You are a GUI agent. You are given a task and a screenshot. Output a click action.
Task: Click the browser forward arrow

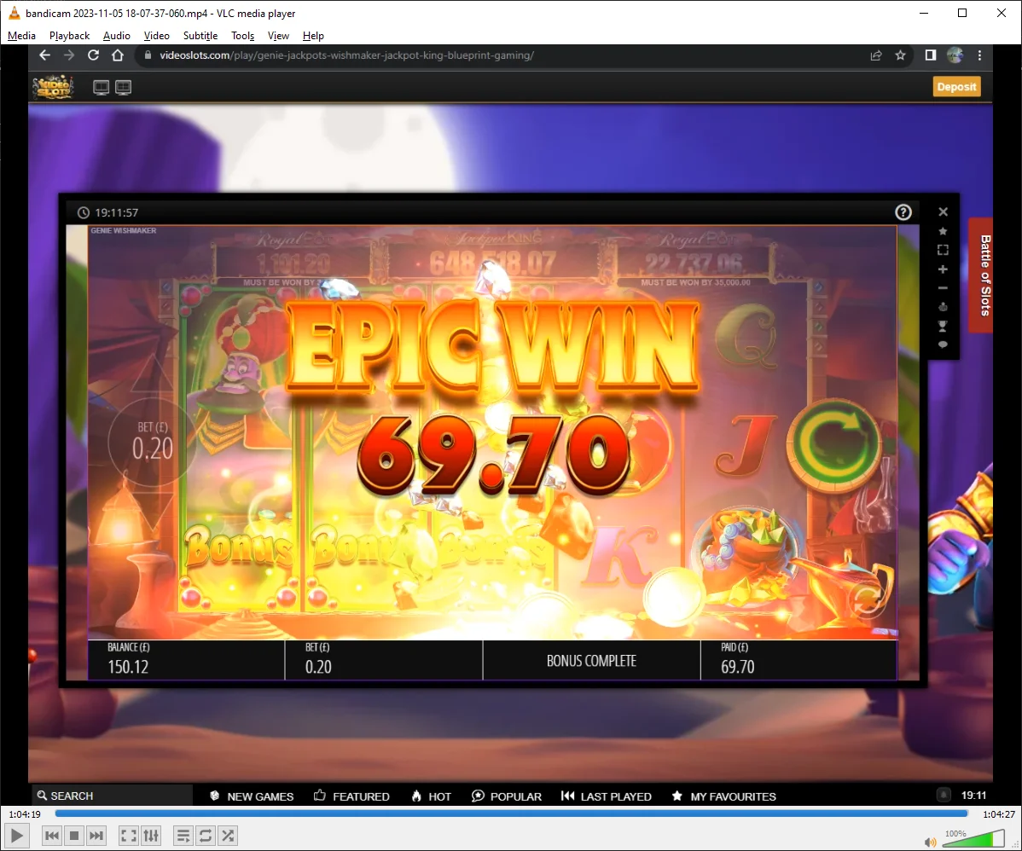click(x=69, y=55)
